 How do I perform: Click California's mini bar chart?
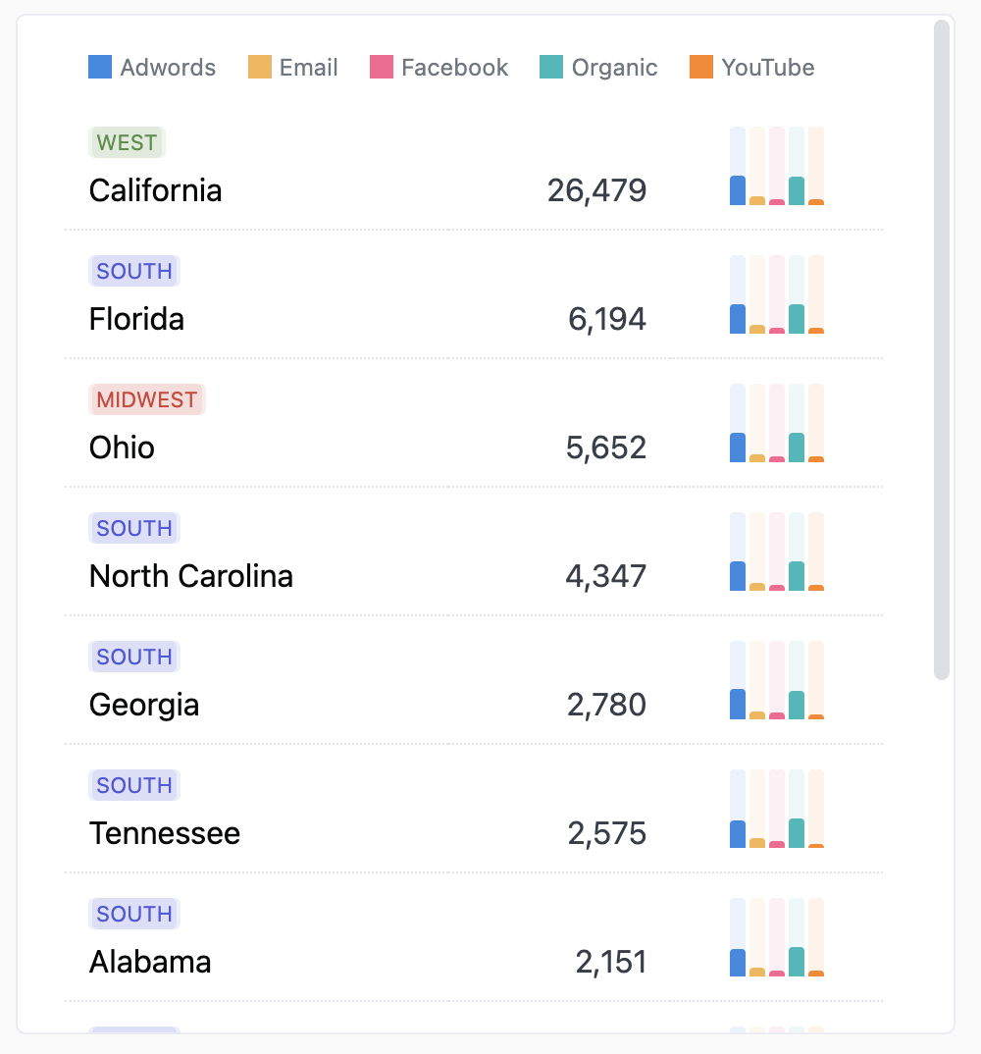point(777,166)
